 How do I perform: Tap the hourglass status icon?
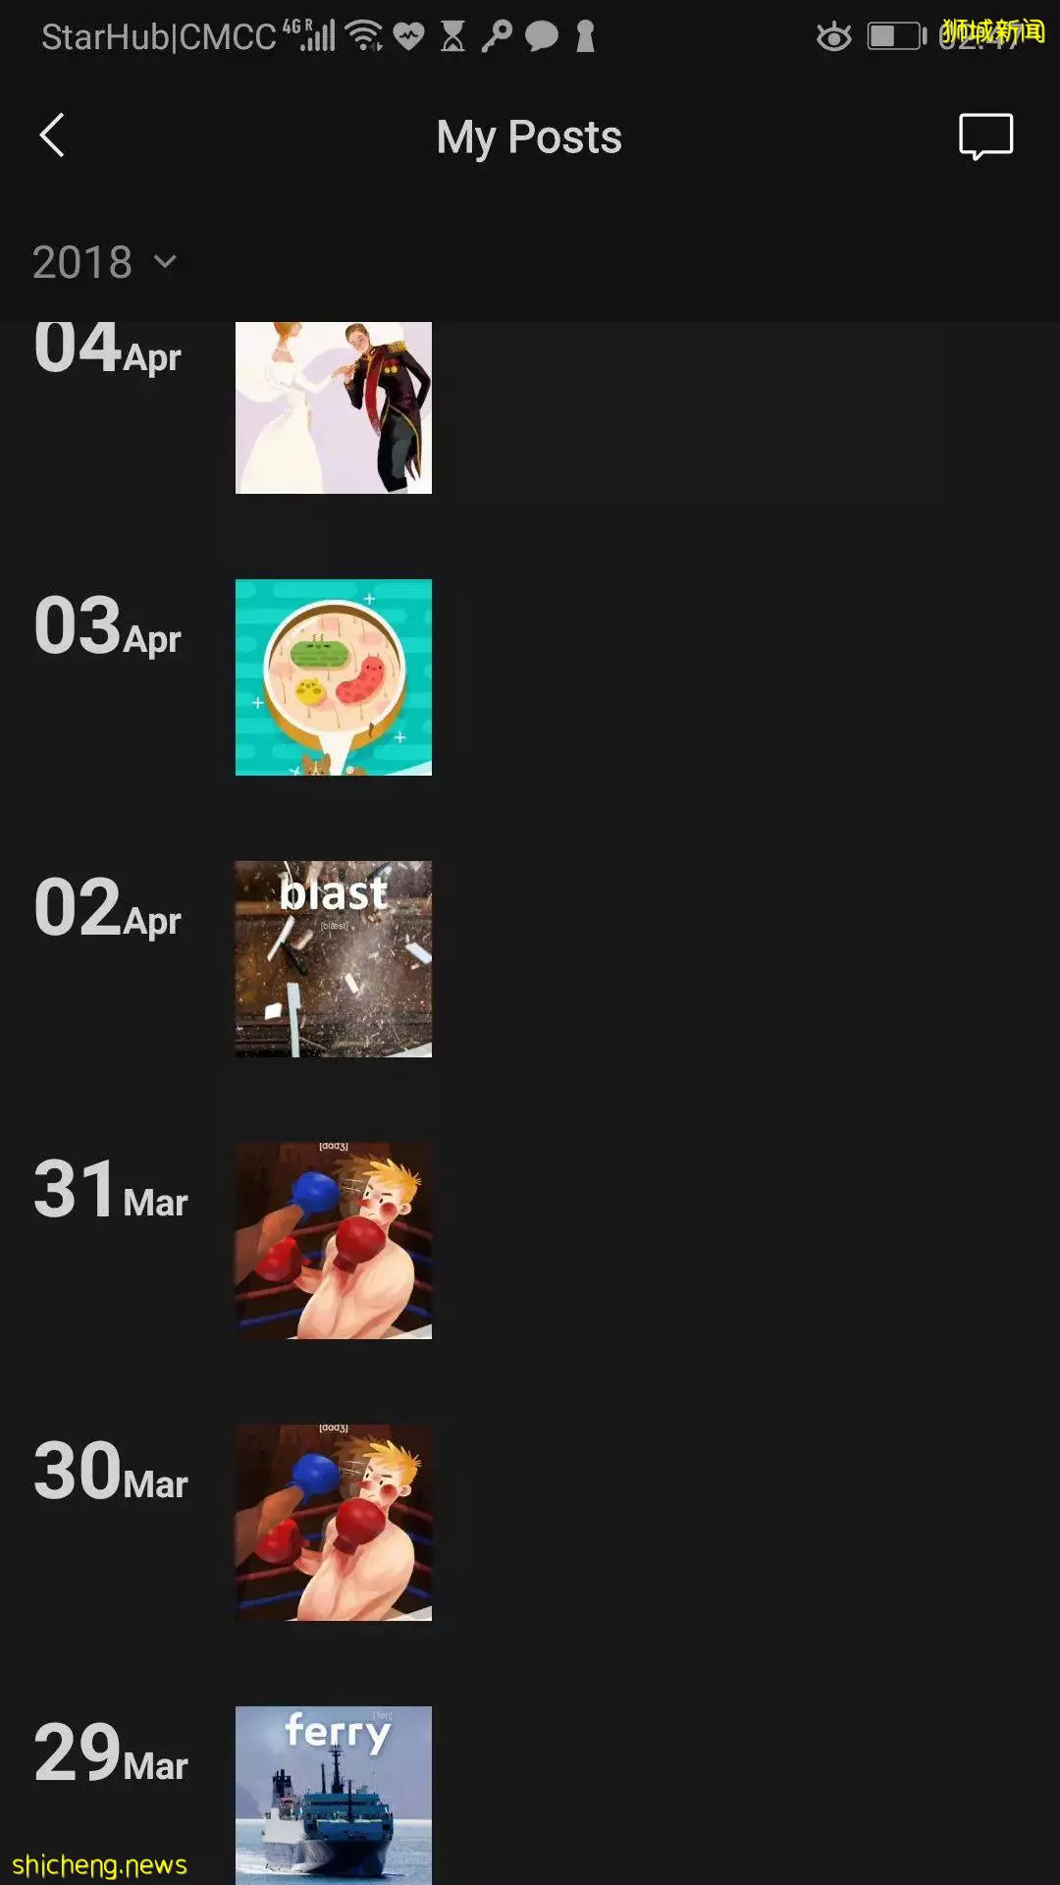(452, 36)
